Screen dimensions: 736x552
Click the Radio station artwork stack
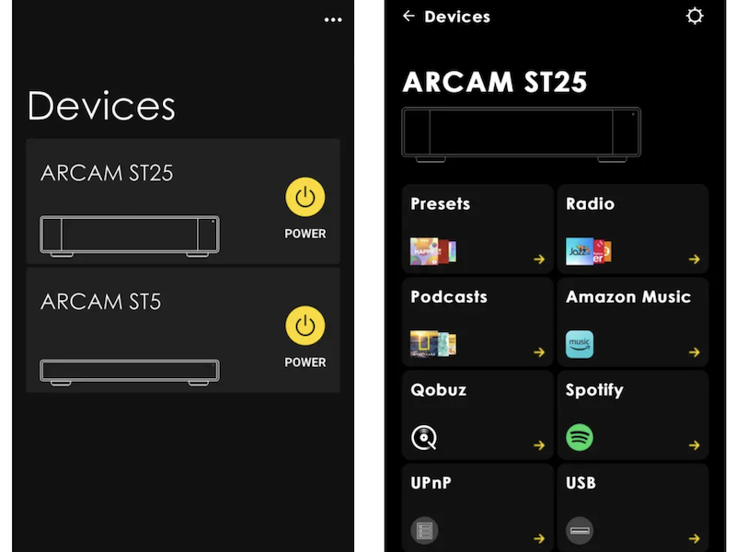pyautogui.click(x=589, y=251)
